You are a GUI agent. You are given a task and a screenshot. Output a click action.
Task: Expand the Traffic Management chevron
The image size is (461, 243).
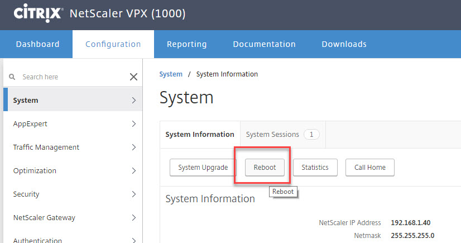(x=134, y=147)
